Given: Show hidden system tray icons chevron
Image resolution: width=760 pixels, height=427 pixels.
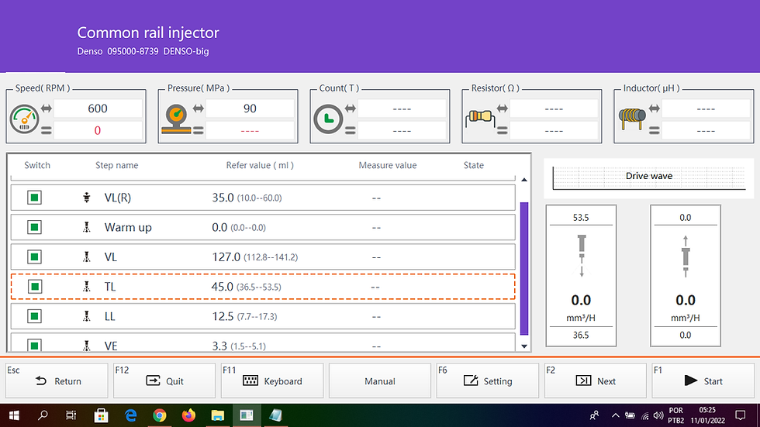Looking at the screenshot, I should (616, 415).
